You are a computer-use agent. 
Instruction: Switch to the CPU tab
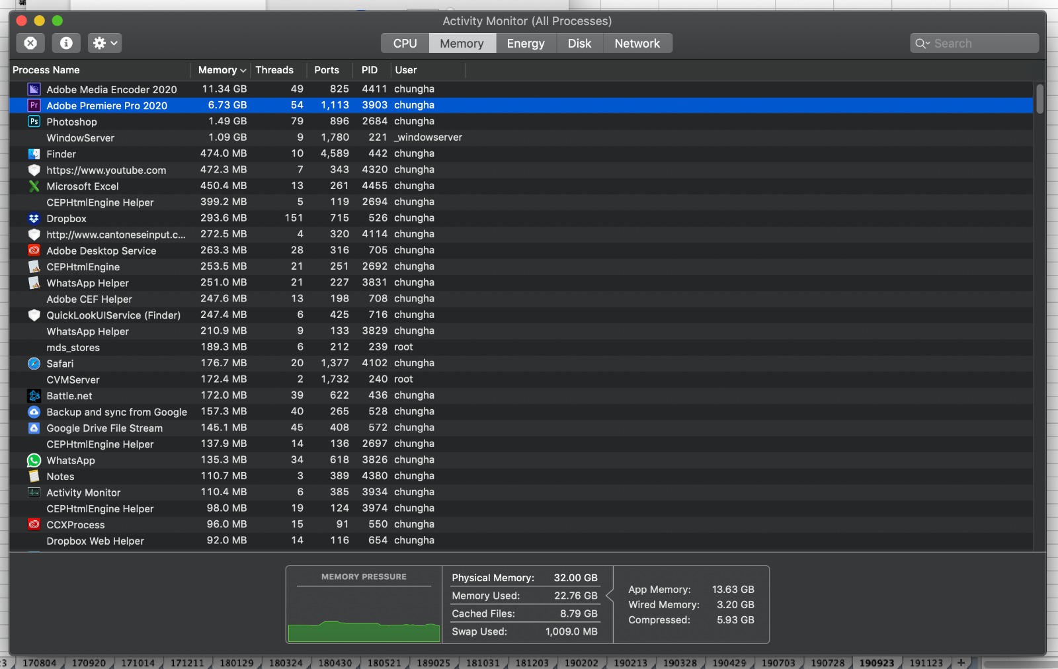click(405, 43)
